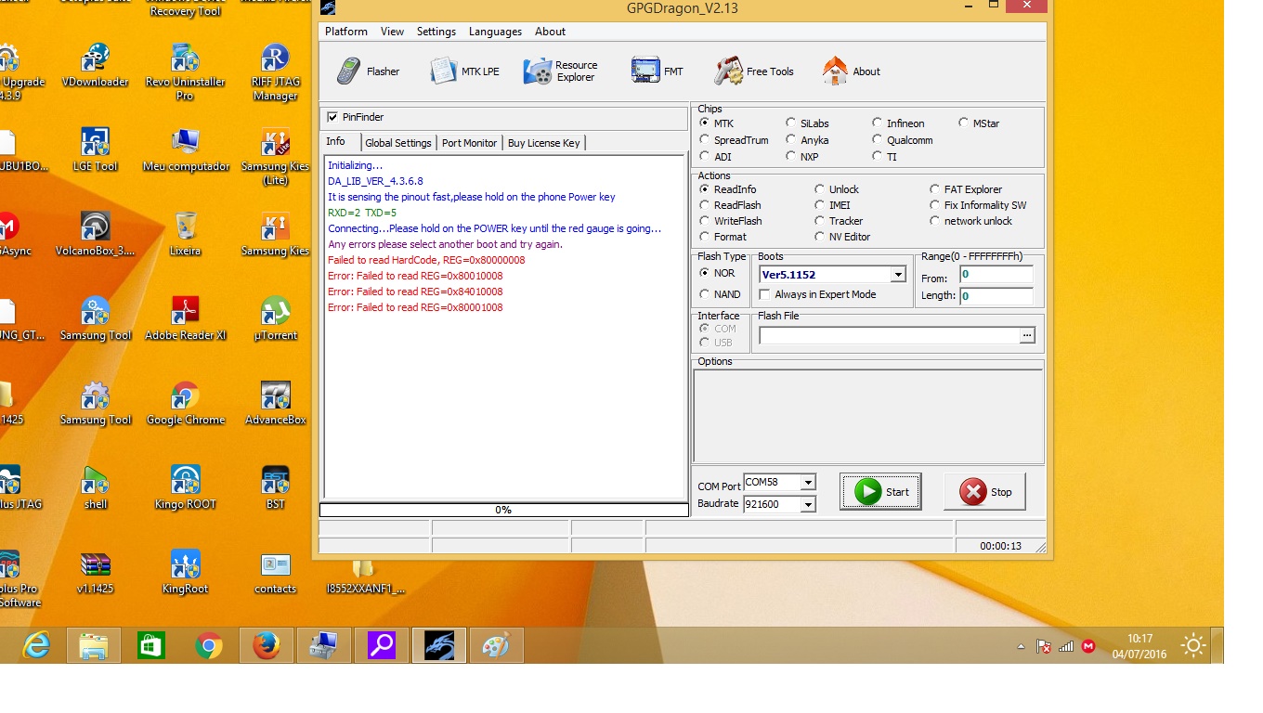Screen dimensions: 1263x713
Task: Open Google Chrome desktop shortcut
Action: point(186,403)
